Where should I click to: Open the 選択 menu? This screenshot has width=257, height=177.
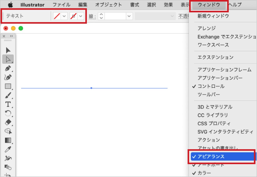click(x=151, y=4)
